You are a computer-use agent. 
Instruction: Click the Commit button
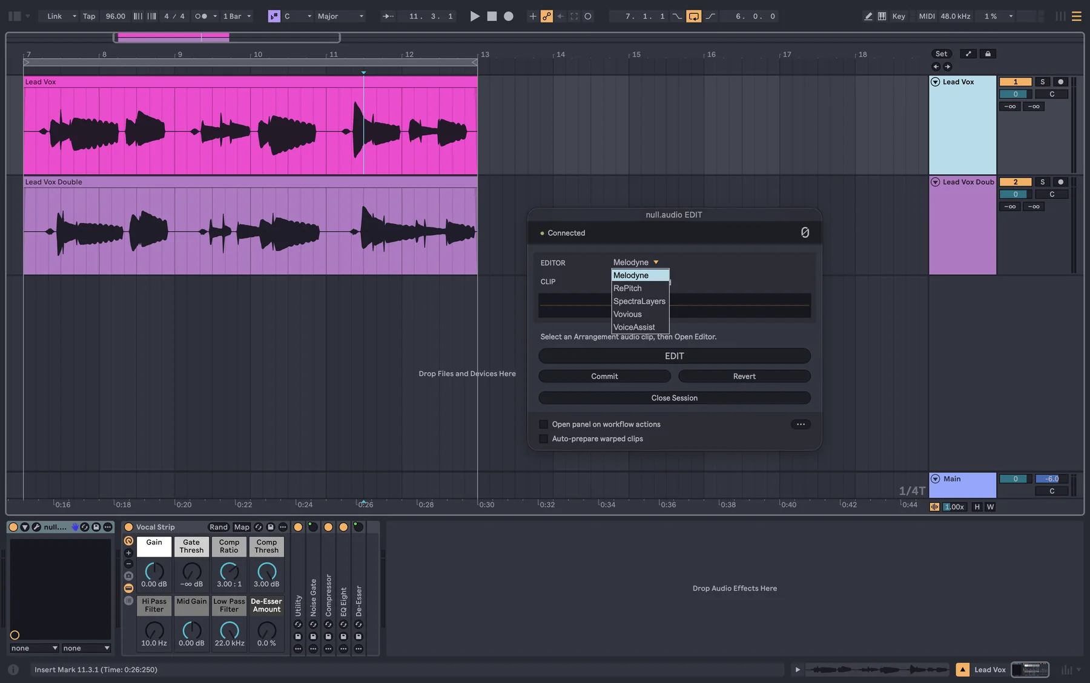coord(604,376)
